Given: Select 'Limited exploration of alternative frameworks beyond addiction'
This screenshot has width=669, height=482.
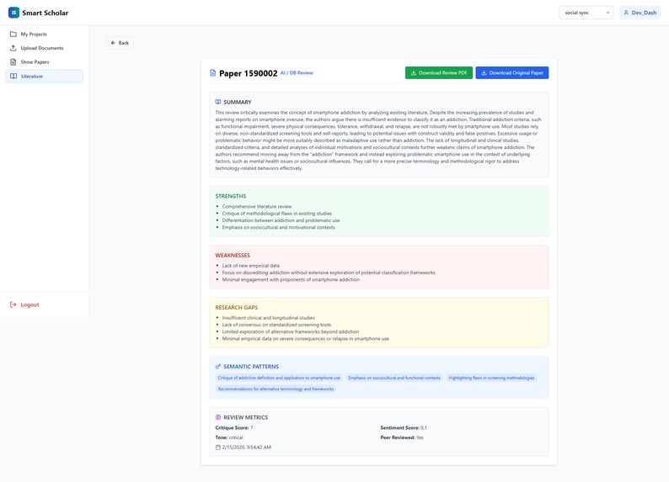Looking at the screenshot, I should click(x=291, y=331).
